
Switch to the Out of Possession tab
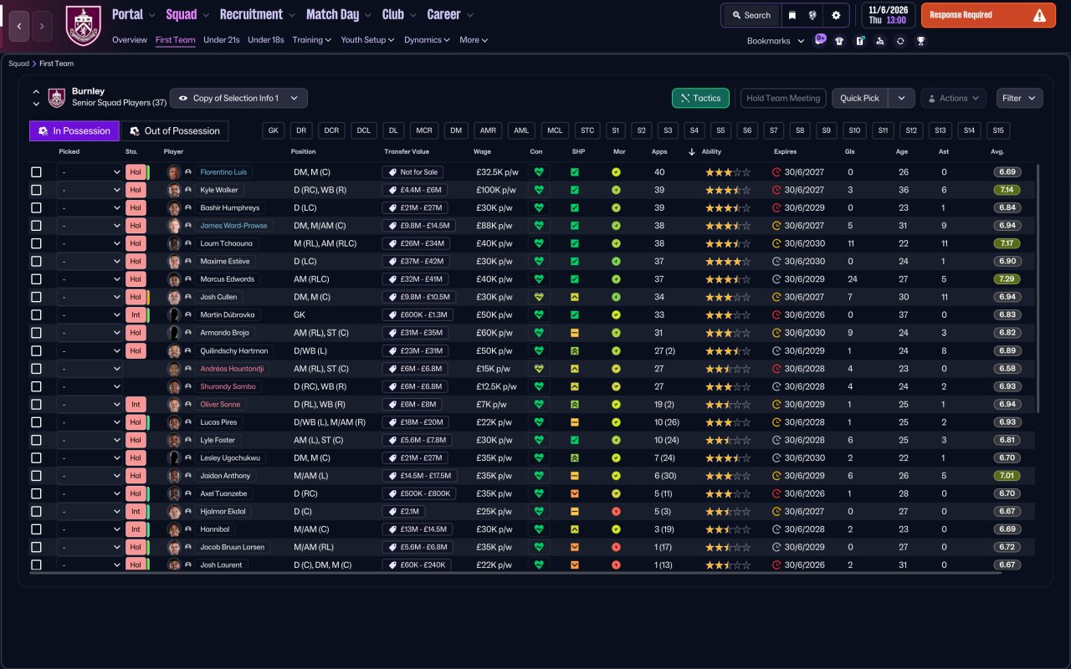(174, 130)
